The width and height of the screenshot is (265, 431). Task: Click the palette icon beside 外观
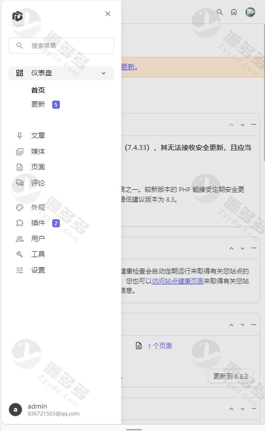pos(19,208)
